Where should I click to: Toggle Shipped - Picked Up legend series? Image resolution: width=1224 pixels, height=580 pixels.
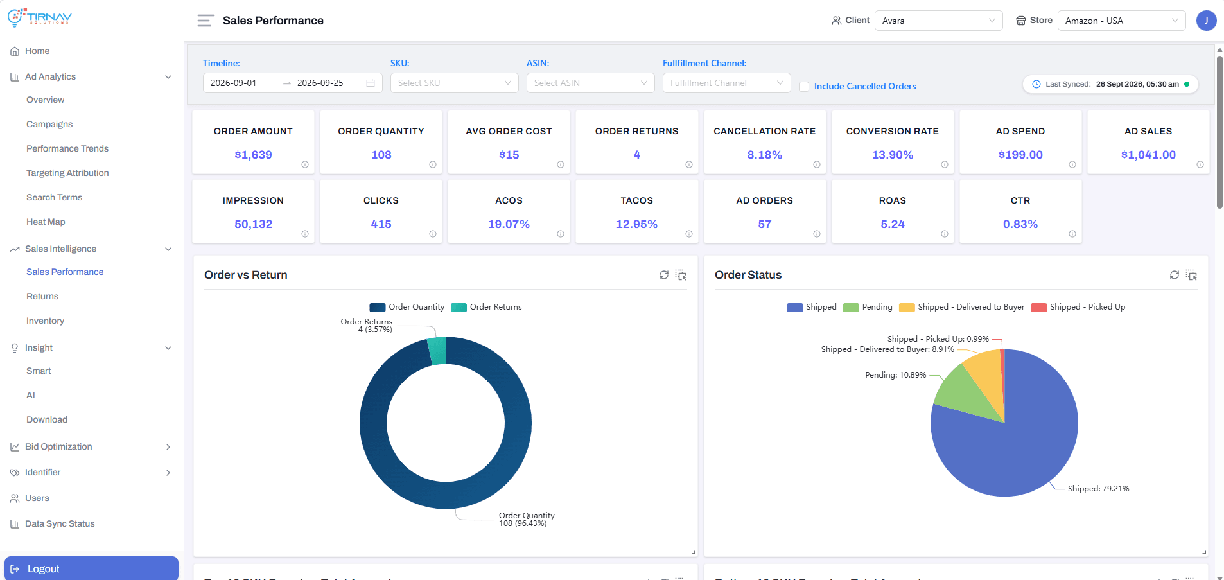click(1078, 307)
